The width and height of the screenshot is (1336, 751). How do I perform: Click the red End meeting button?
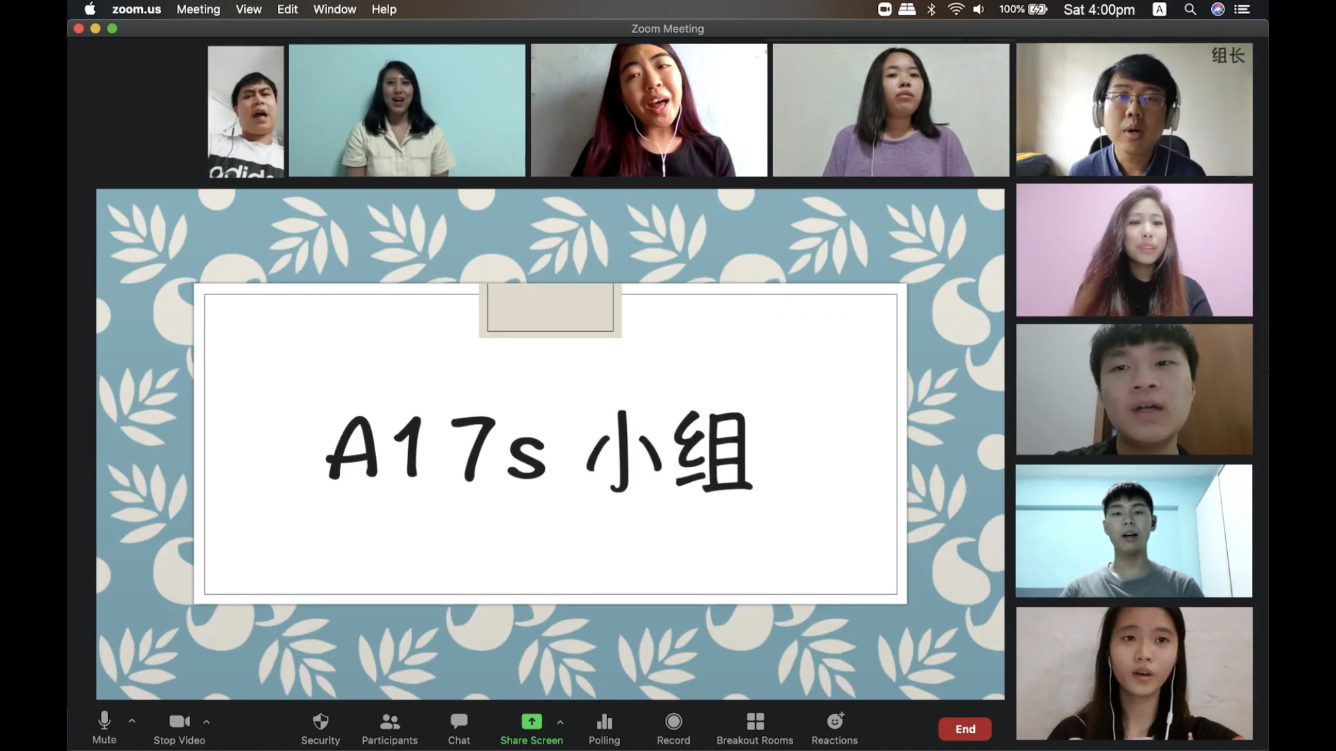click(965, 729)
